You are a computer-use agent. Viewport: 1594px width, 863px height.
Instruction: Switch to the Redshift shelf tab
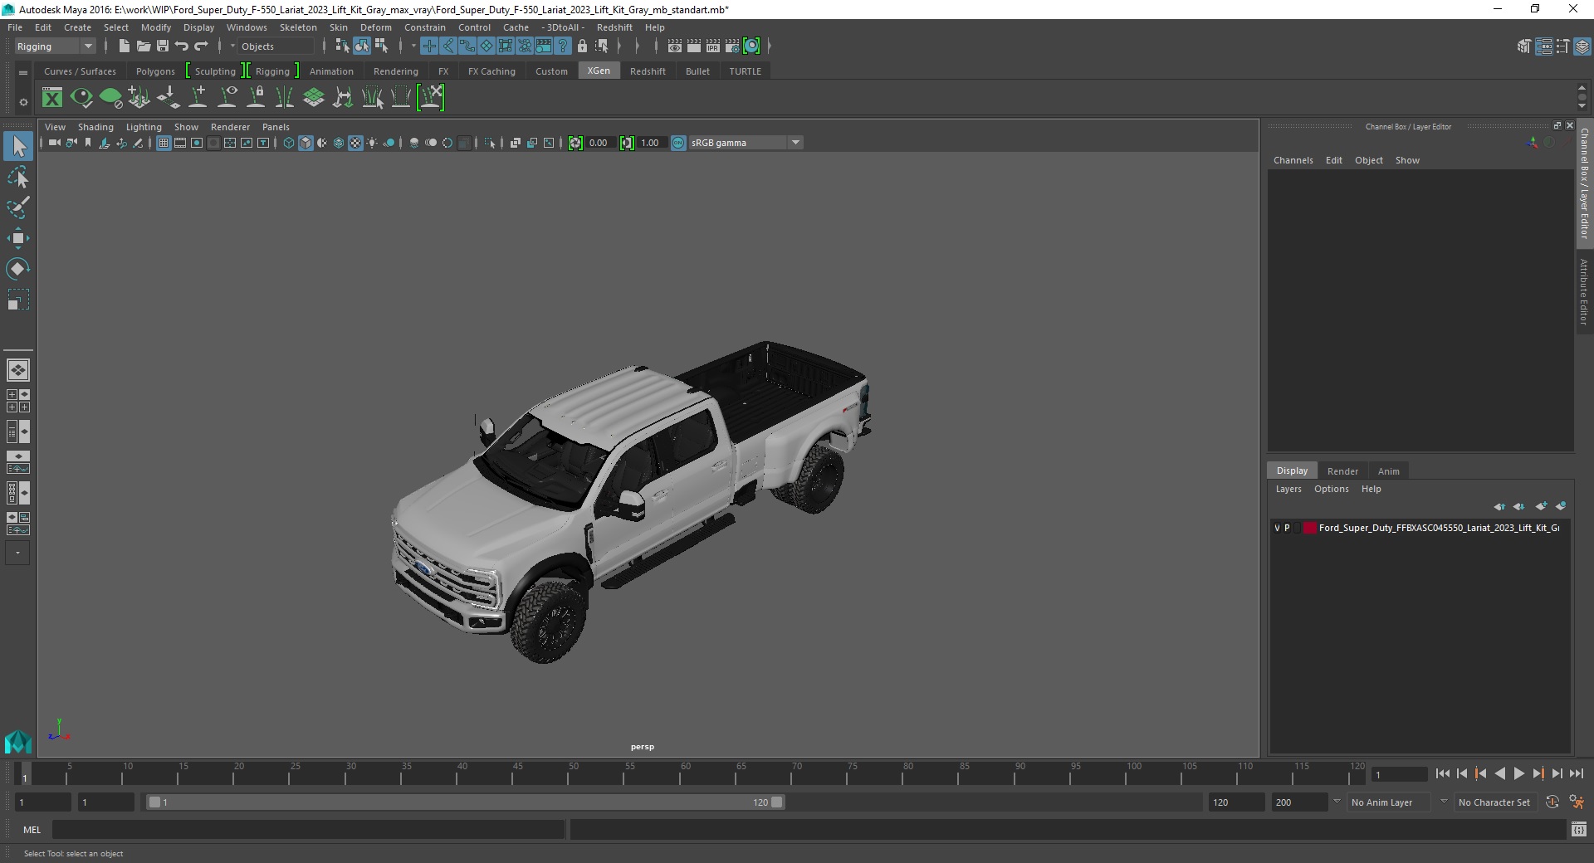(648, 71)
